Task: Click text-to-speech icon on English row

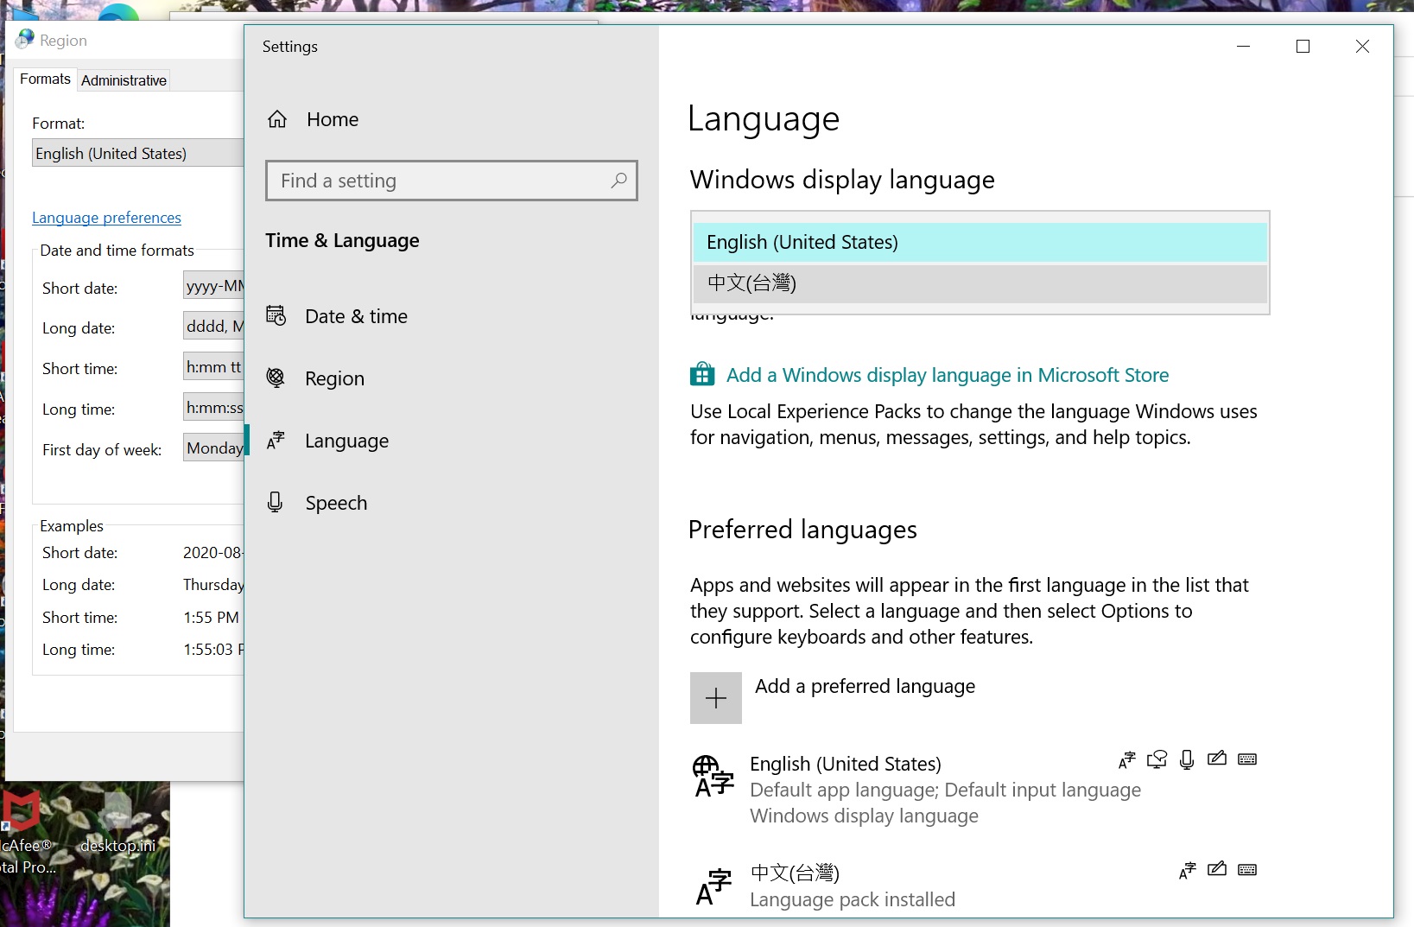Action: 1157,759
